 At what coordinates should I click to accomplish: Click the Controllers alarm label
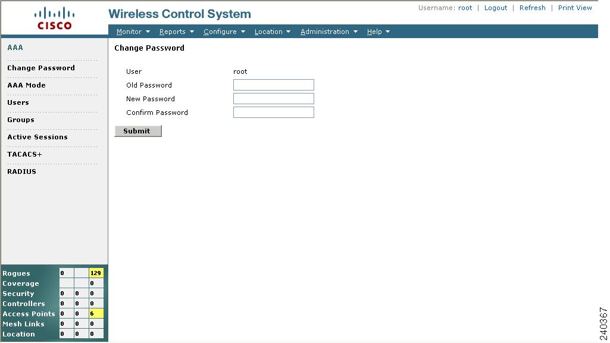tap(24, 304)
